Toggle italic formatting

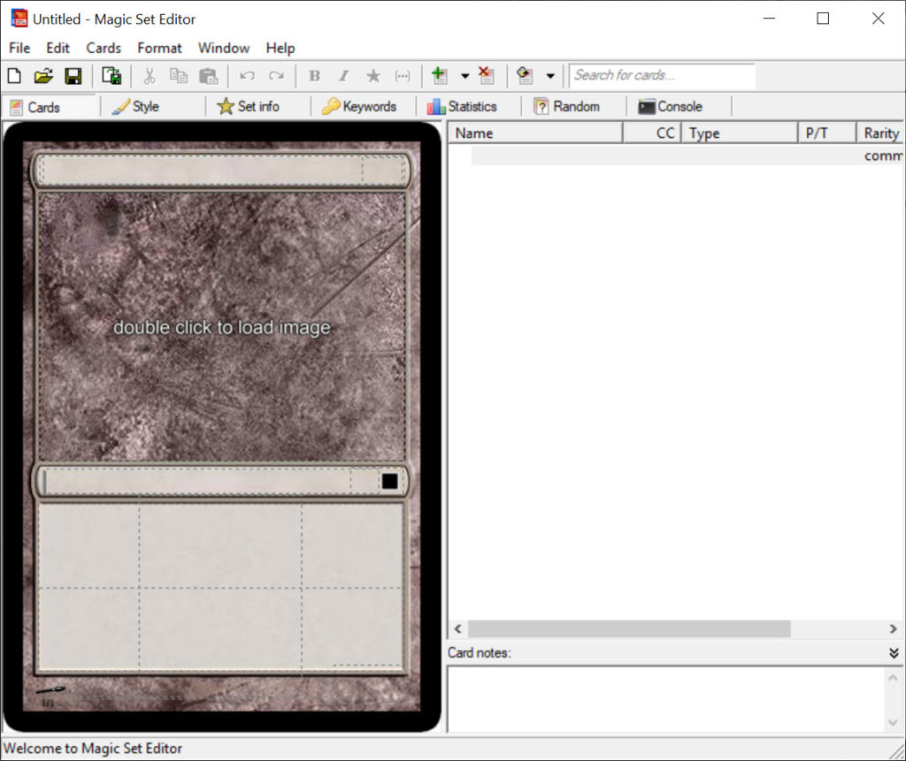tap(344, 76)
